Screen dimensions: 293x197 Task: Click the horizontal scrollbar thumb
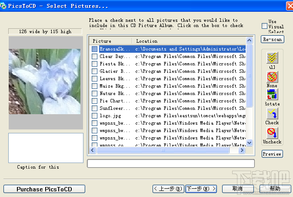163,150
